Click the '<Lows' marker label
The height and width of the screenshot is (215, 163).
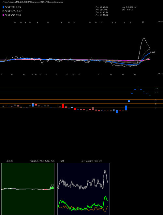(x=160, y=74)
